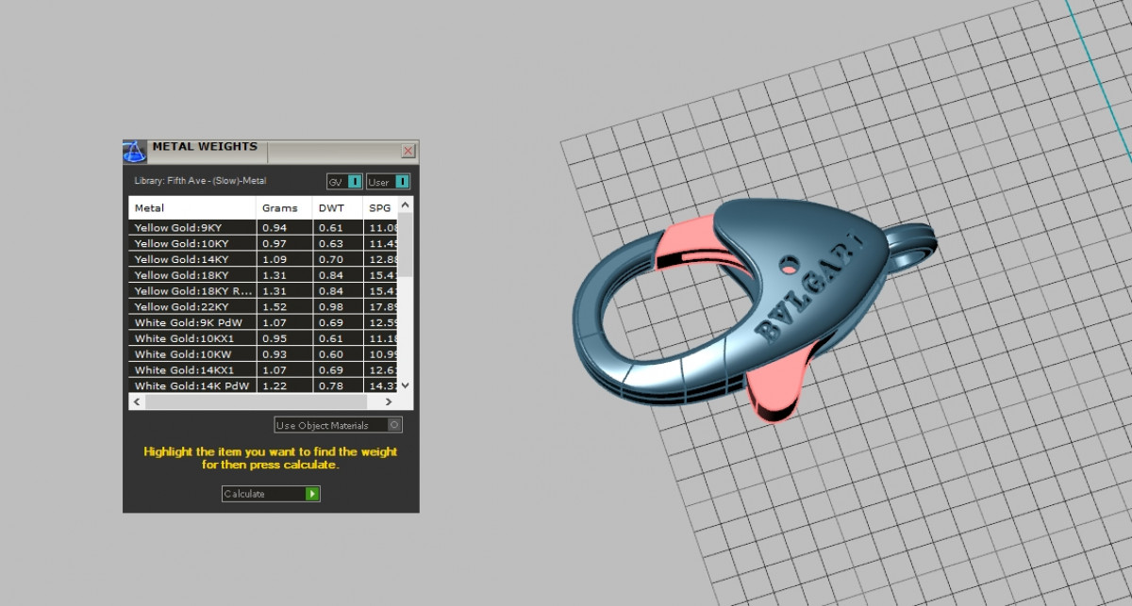1132x606 pixels.
Task: Select the White Gold:14KX1 row
Action: tap(263, 370)
